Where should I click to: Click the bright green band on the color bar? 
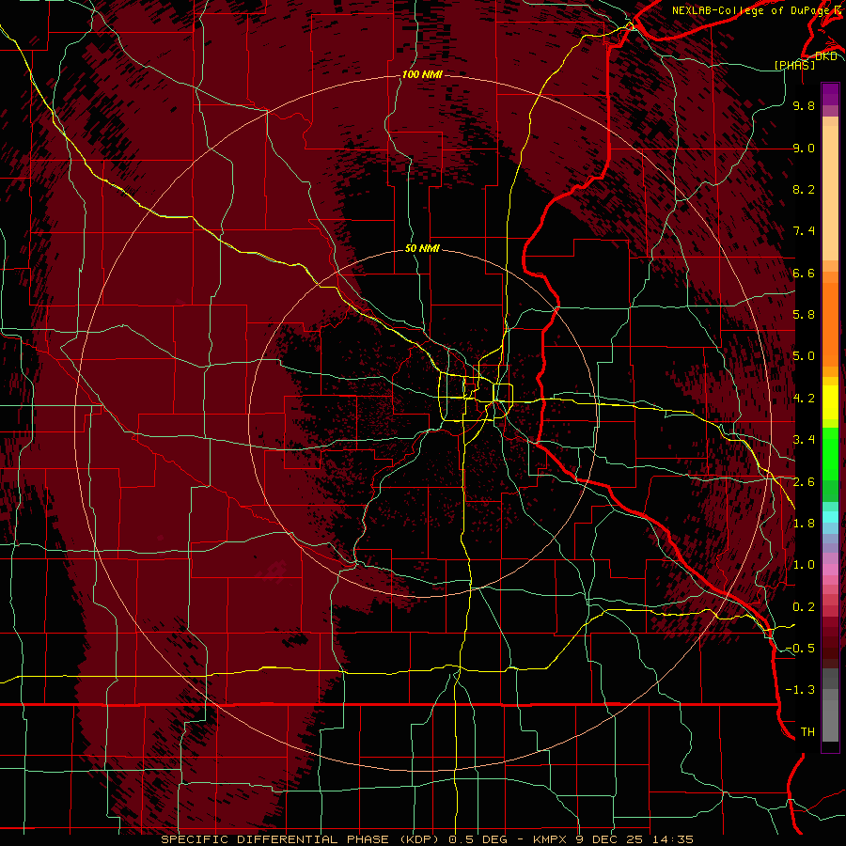[830, 453]
